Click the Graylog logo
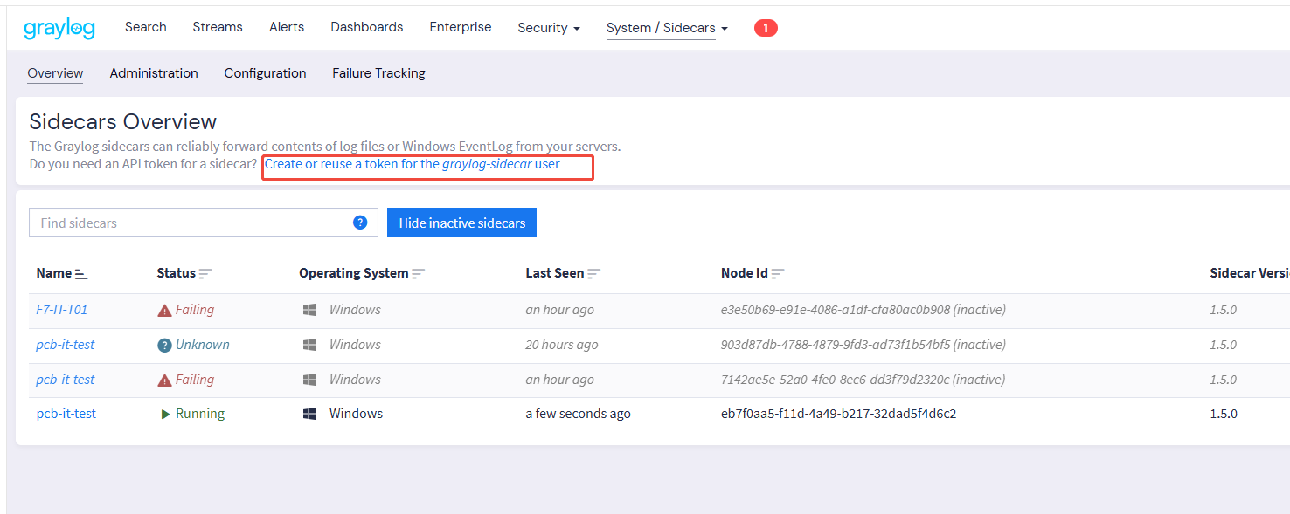The width and height of the screenshot is (1290, 514). point(59,28)
